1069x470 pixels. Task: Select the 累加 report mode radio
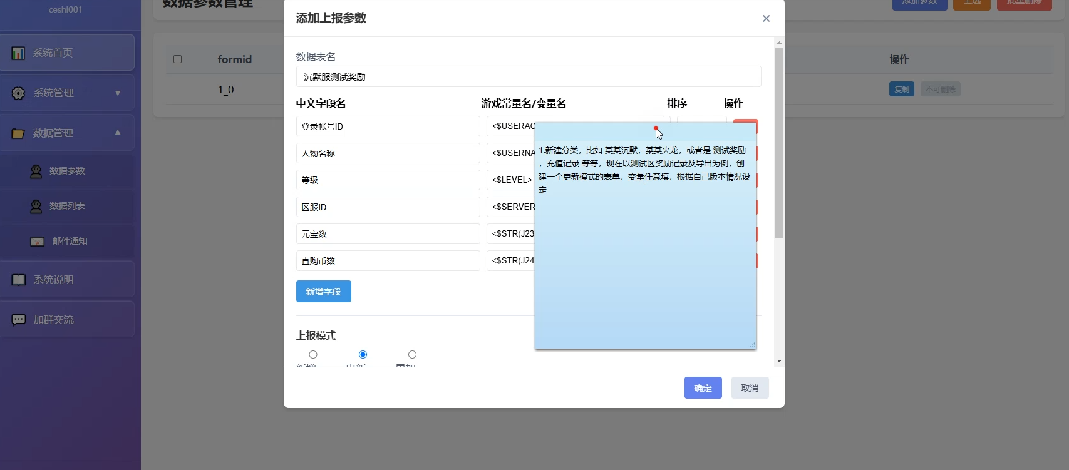pyautogui.click(x=412, y=355)
